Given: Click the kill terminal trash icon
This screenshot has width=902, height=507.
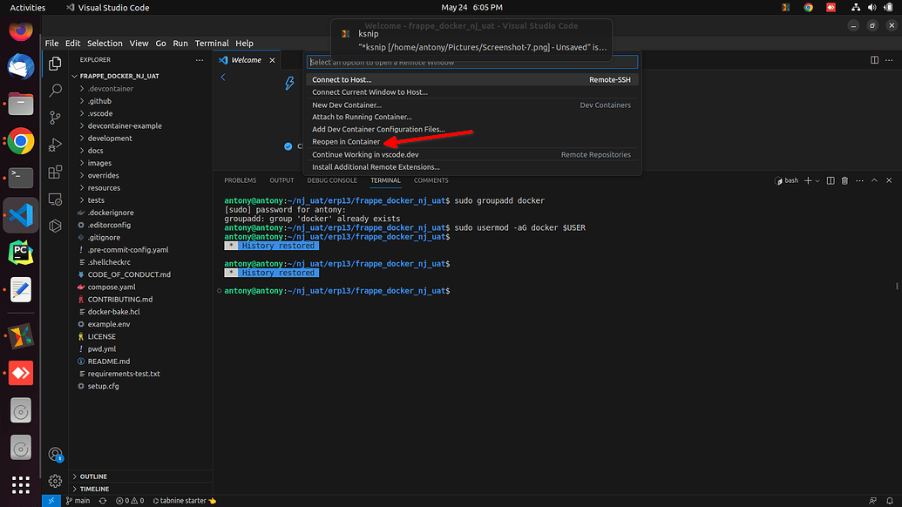Looking at the screenshot, I should (x=844, y=180).
